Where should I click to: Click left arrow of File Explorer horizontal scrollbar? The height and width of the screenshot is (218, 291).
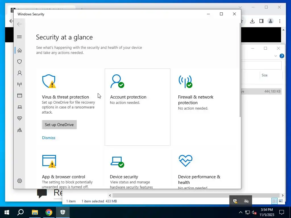pyautogui.click(x=110, y=195)
